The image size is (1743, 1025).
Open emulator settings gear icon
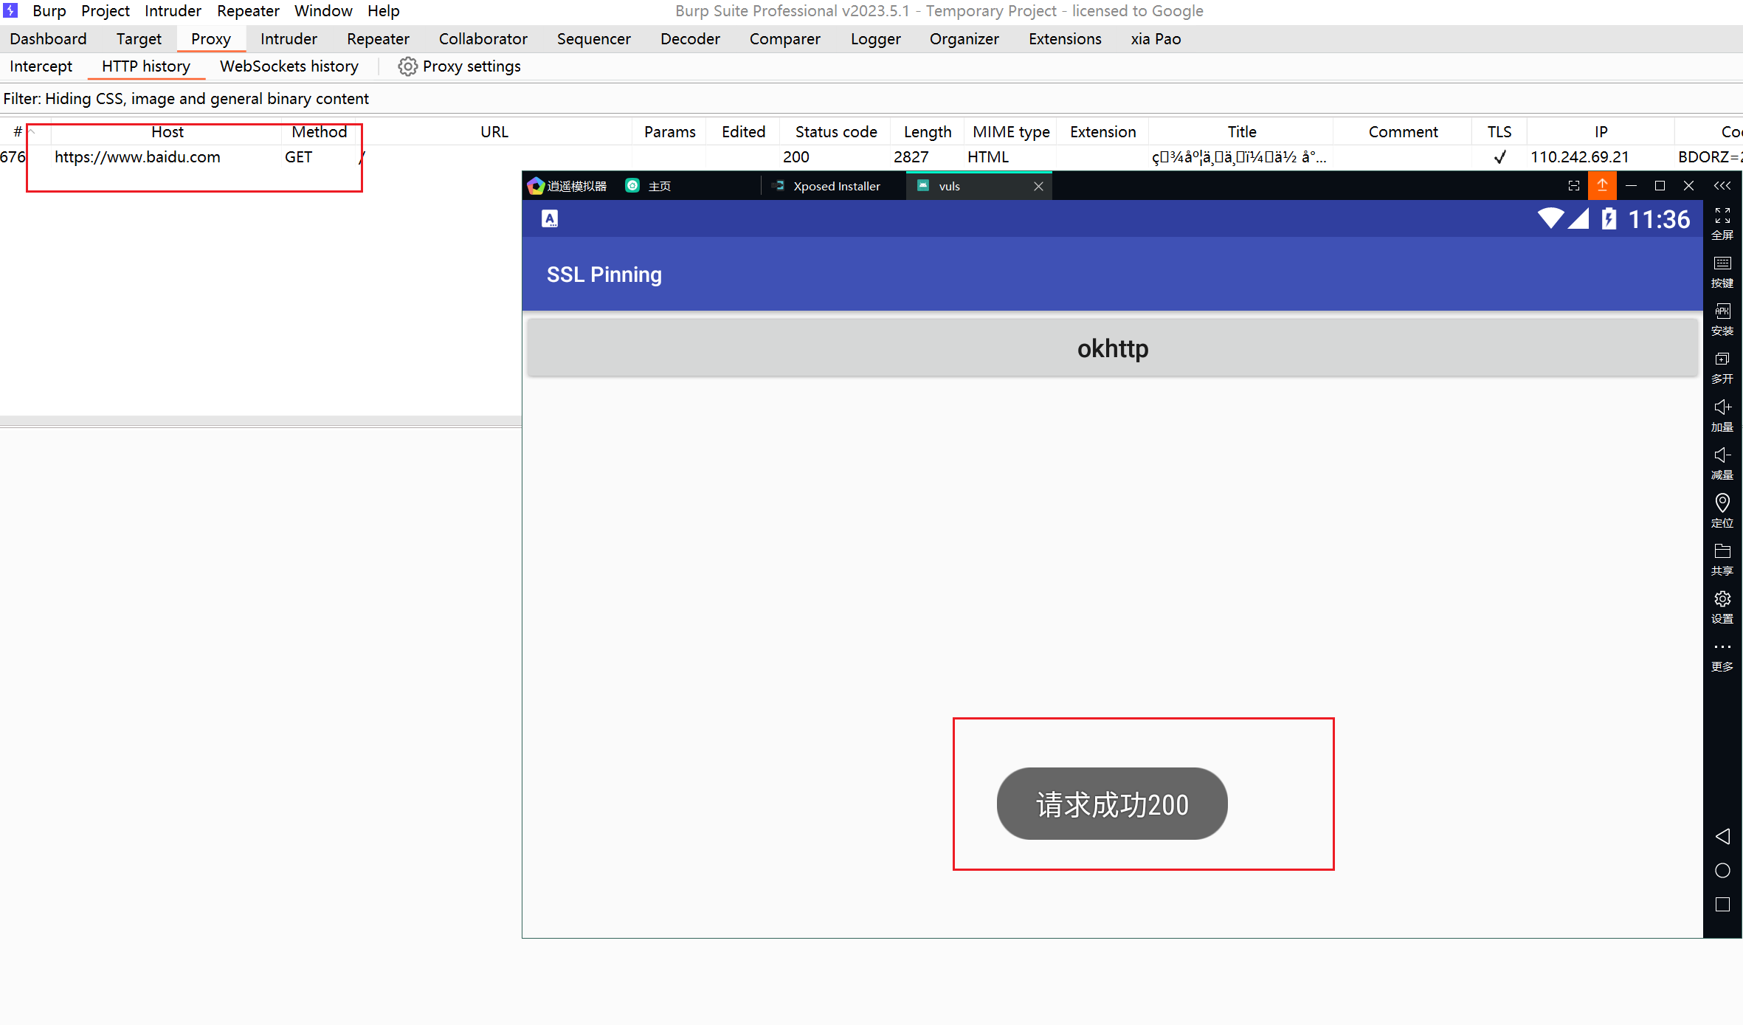point(1722,598)
